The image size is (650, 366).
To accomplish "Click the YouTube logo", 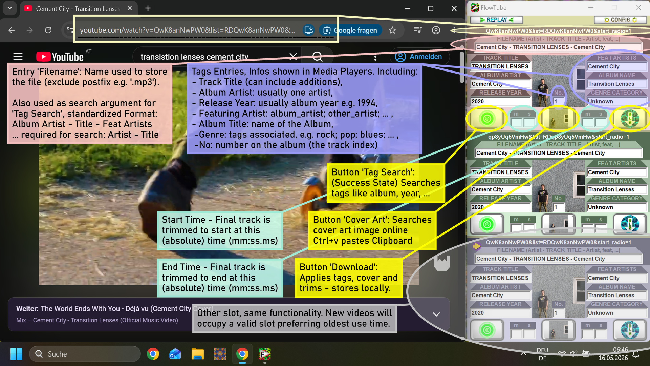I will coord(60,57).
